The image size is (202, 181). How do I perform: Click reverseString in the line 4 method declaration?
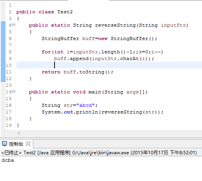click(115, 25)
